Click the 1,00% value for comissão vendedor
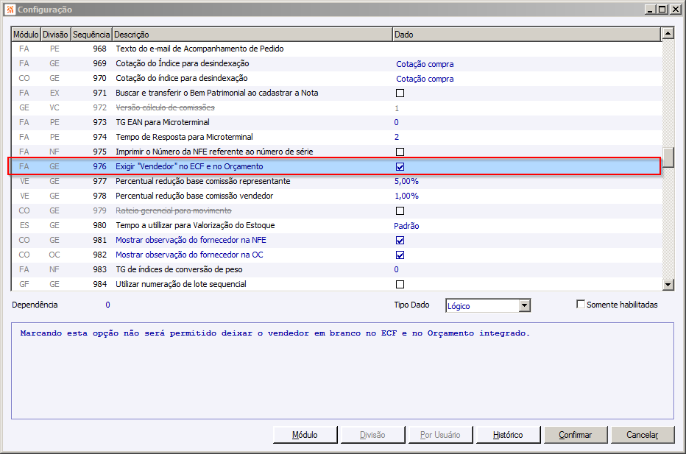The image size is (686, 454). pos(406,196)
